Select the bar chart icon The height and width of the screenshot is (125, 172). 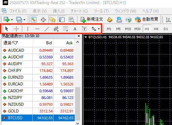click(168, 20)
